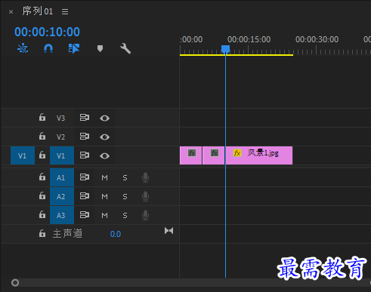Solo track A3
The image size is (371, 292).
[125, 216]
